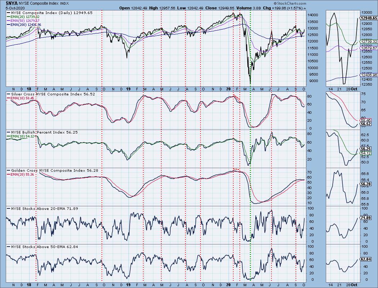The width and height of the screenshot is (378, 288).
Task: Click the up triangle beside the change percentage
Action: 305,8
